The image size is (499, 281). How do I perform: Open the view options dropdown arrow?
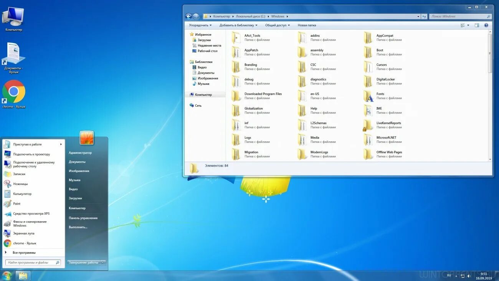click(x=468, y=25)
